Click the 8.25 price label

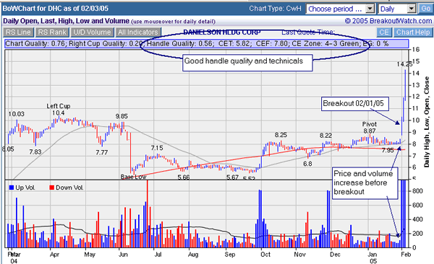pyautogui.click(x=281, y=135)
